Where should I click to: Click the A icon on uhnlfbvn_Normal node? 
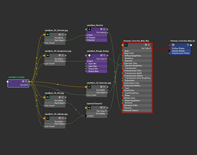(x=89, y=29)
